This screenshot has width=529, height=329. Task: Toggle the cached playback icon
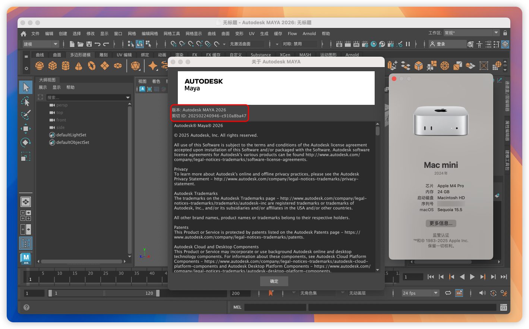tap(459, 293)
